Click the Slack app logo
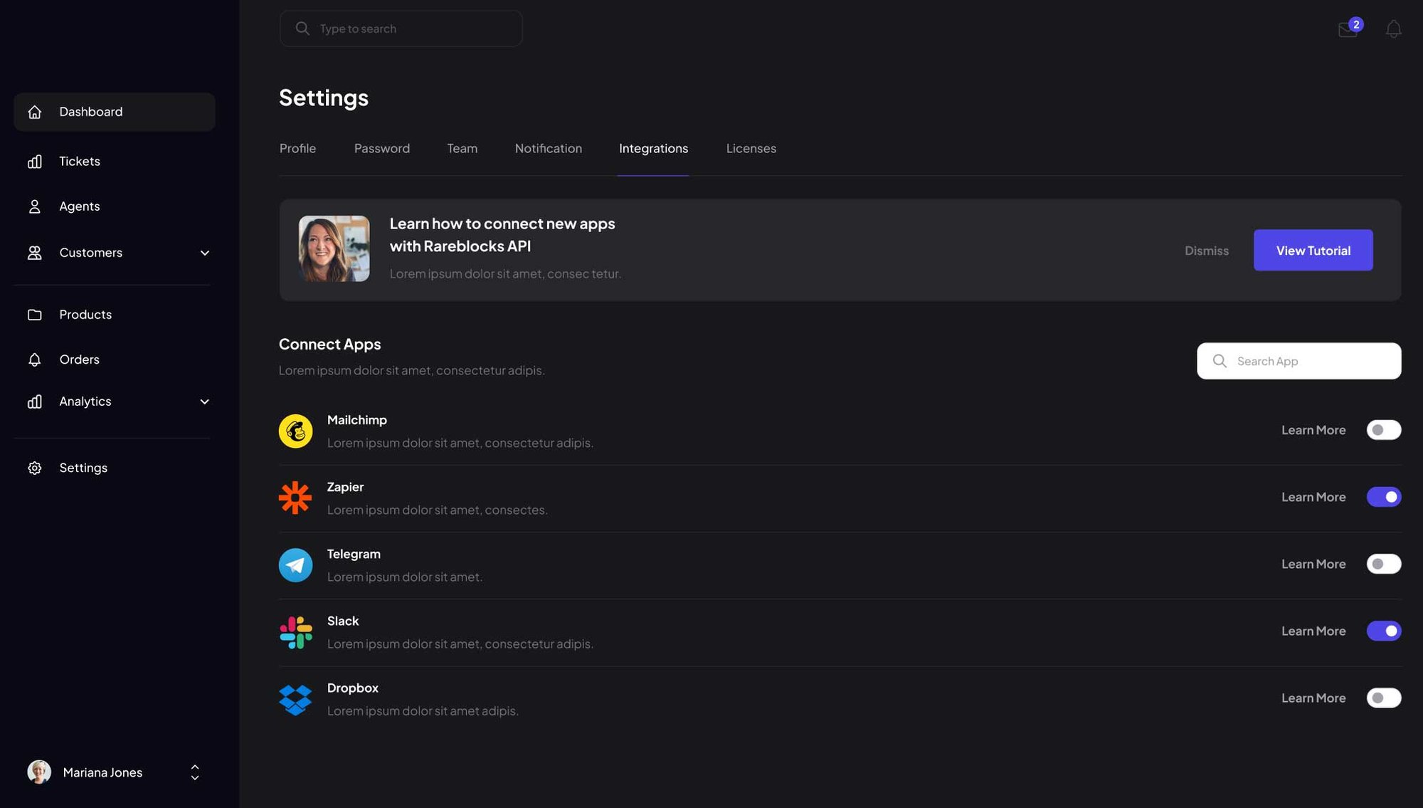 click(x=295, y=631)
